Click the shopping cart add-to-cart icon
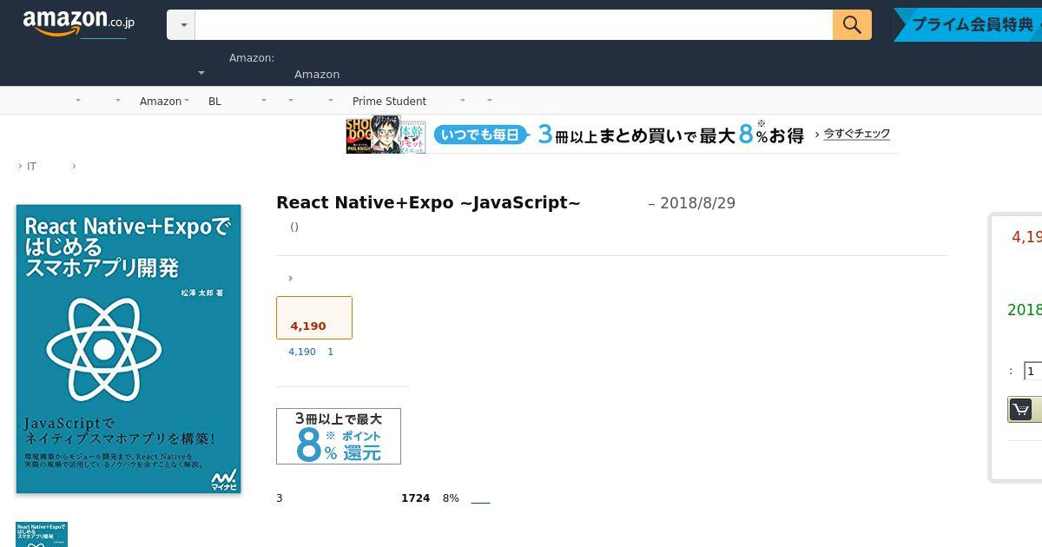The height and width of the screenshot is (547, 1042). [1021, 409]
